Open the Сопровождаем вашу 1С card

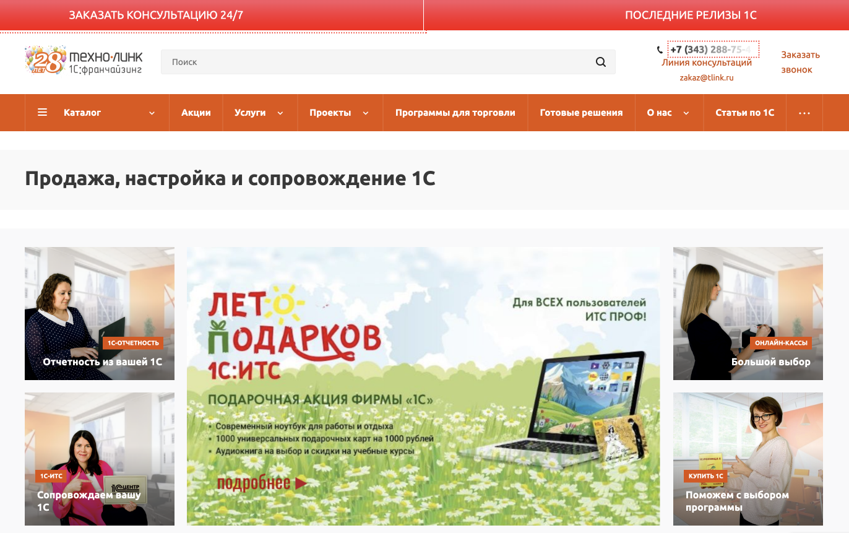100,459
